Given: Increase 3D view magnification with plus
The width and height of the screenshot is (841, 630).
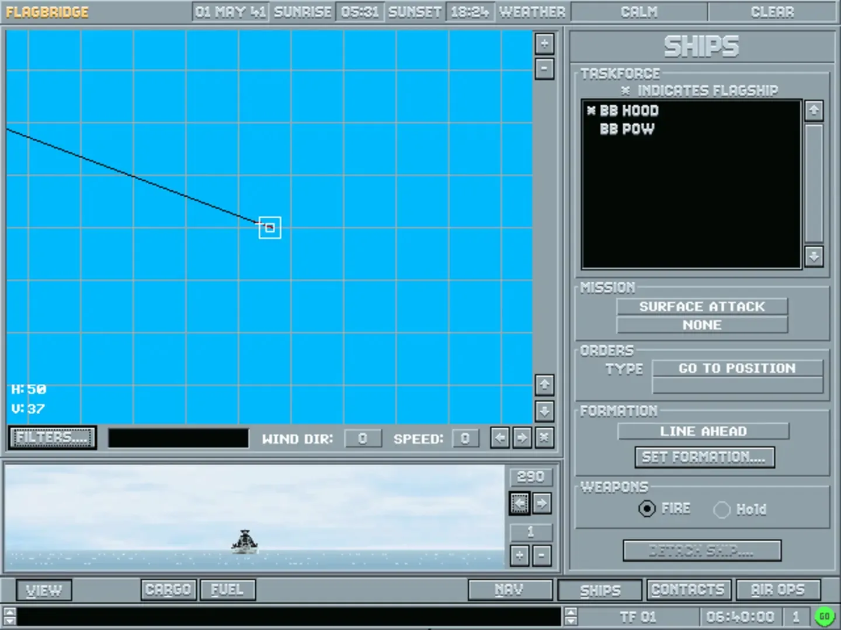Looking at the screenshot, I should (519, 556).
